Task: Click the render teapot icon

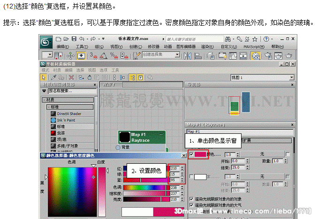Action: pos(288,56)
